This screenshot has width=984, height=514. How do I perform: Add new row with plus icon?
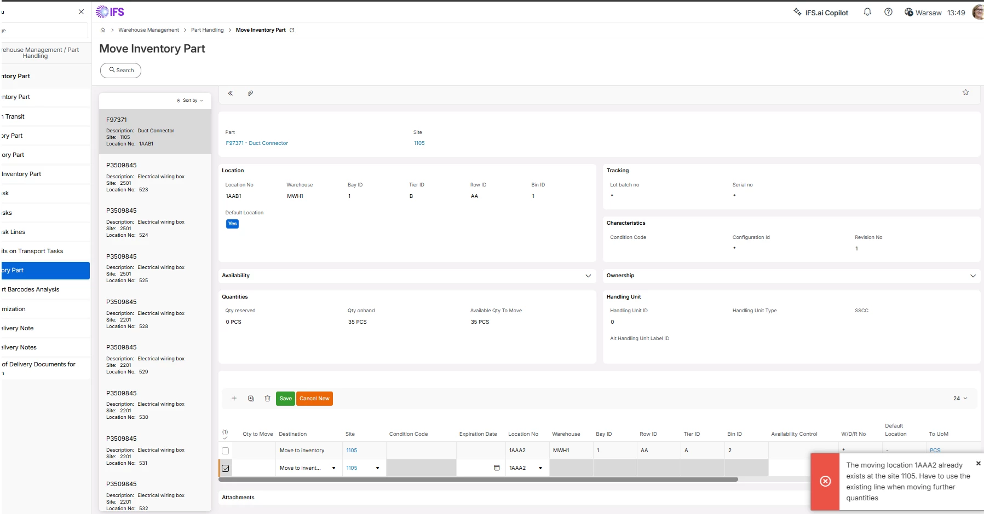pos(234,398)
